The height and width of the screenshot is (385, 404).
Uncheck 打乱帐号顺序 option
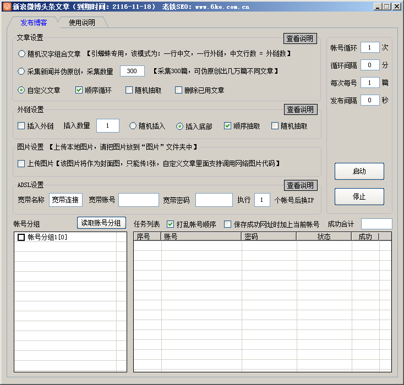tap(170, 224)
